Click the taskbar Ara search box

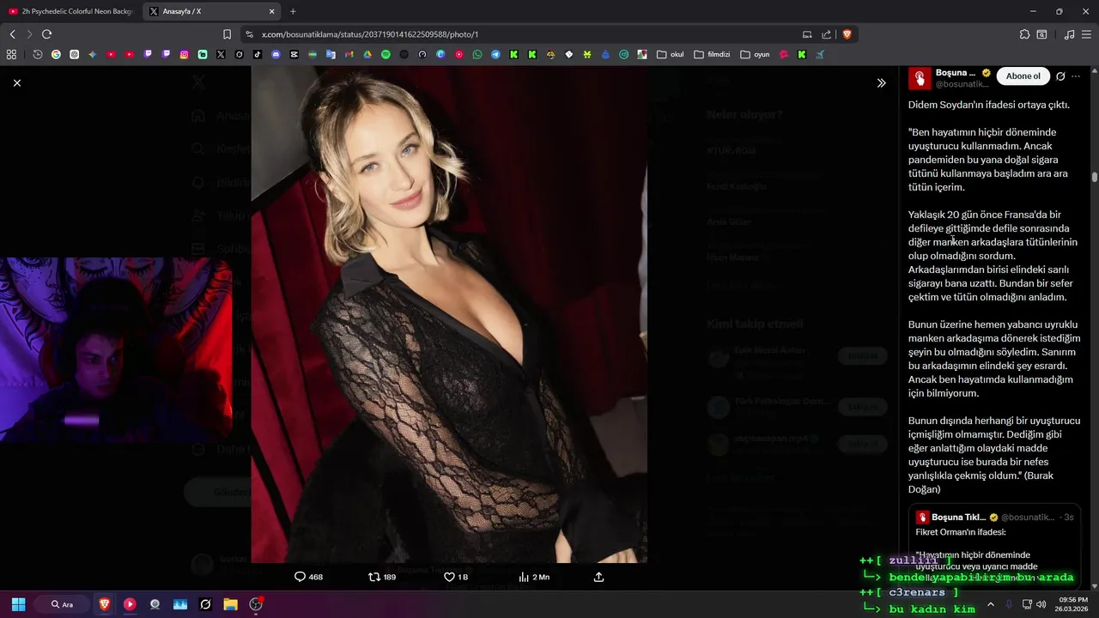click(x=63, y=604)
